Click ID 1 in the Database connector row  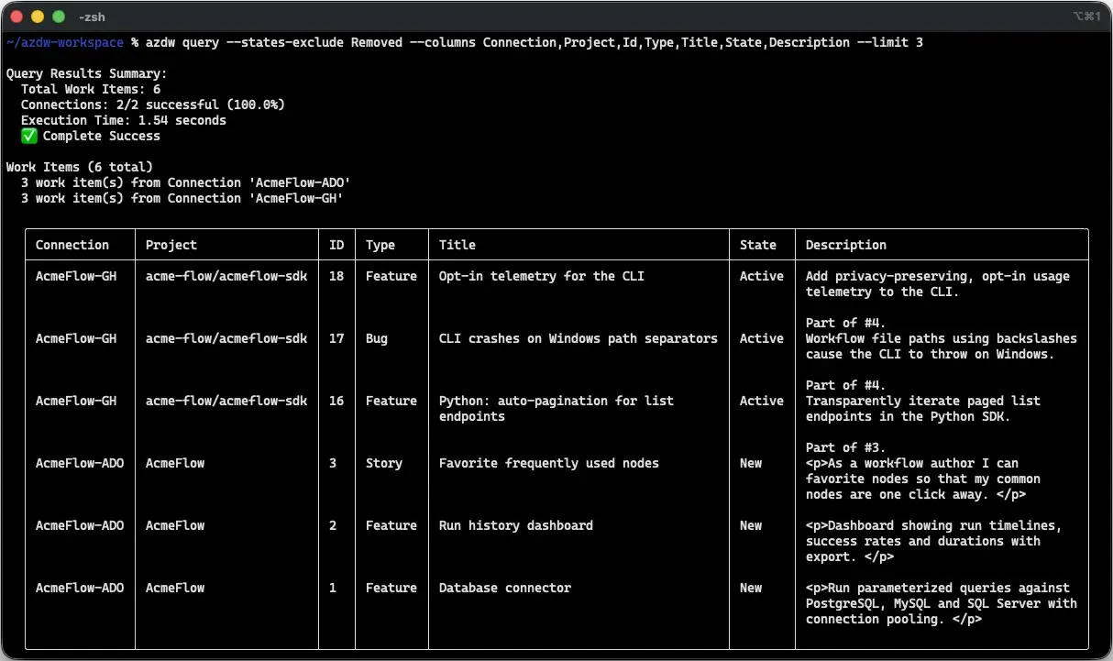(333, 588)
